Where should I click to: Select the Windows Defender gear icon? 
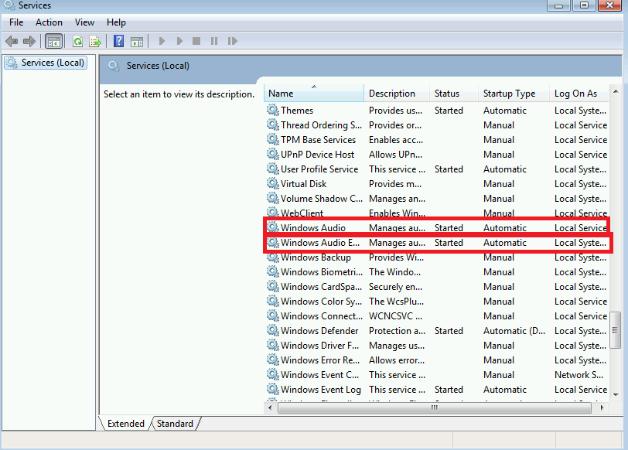tap(273, 330)
